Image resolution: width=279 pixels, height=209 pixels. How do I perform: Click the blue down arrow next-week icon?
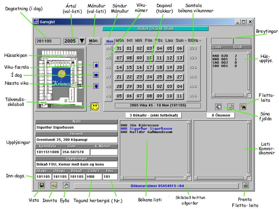[x=97, y=86]
